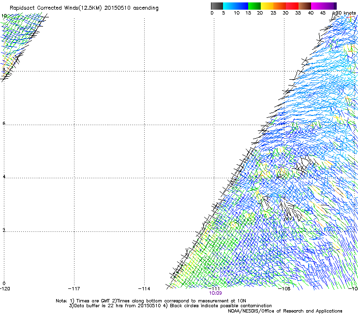Select the yellow 20-25 knots legend swatch
The height and width of the screenshot is (314, 358).
(x=267, y=6)
